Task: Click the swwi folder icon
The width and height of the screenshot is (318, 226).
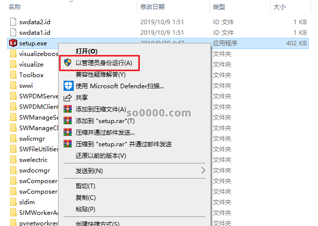Action: tap(14, 85)
